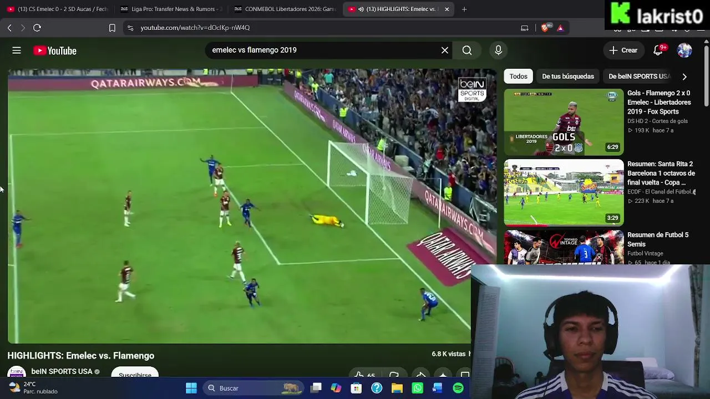Image resolution: width=710 pixels, height=399 pixels.
Task: Open the Gols - Flamengo 2 x 0 Emelec thumbnail
Action: [x=564, y=122]
